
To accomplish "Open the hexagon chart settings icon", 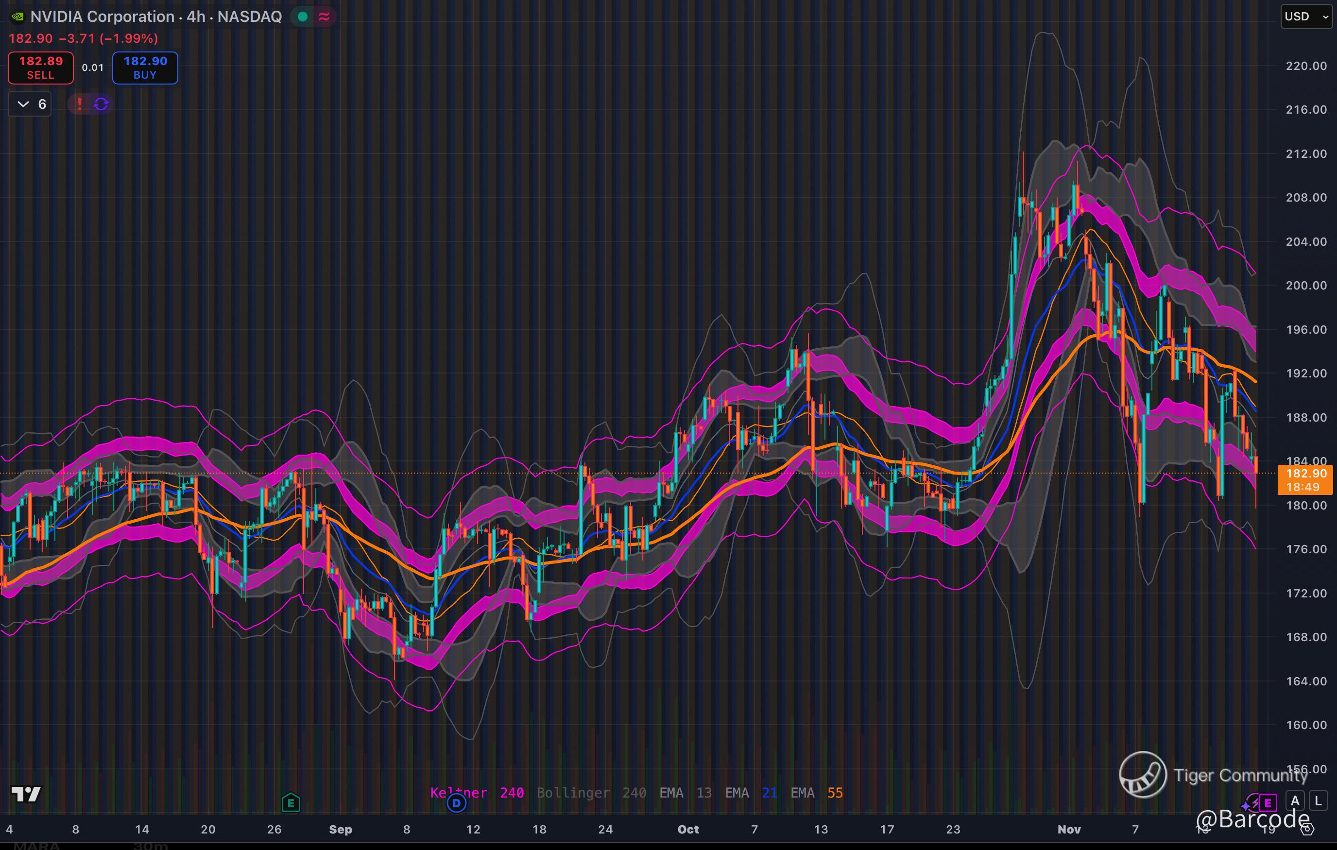I will 1308,830.
